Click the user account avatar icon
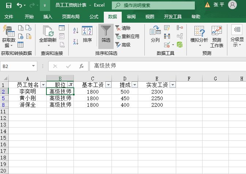This screenshot has width=246, height=174. pyautogui.click(x=232, y=5)
